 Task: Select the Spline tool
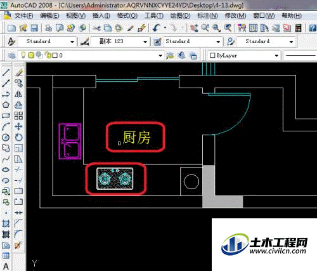pos(6,159)
